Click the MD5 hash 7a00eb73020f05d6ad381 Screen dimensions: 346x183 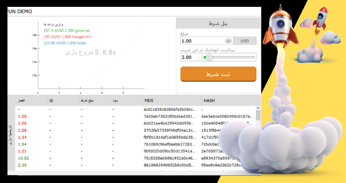tap(170, 117)
